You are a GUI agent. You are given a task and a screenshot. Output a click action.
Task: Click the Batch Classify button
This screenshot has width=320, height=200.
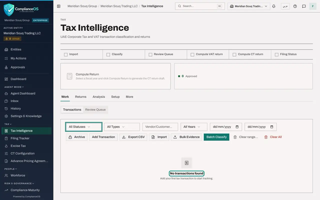[216, 137]
